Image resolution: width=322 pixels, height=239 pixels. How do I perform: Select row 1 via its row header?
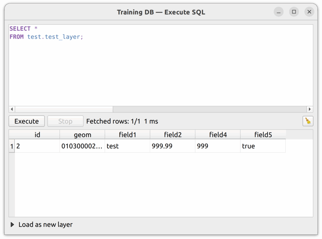12,146
